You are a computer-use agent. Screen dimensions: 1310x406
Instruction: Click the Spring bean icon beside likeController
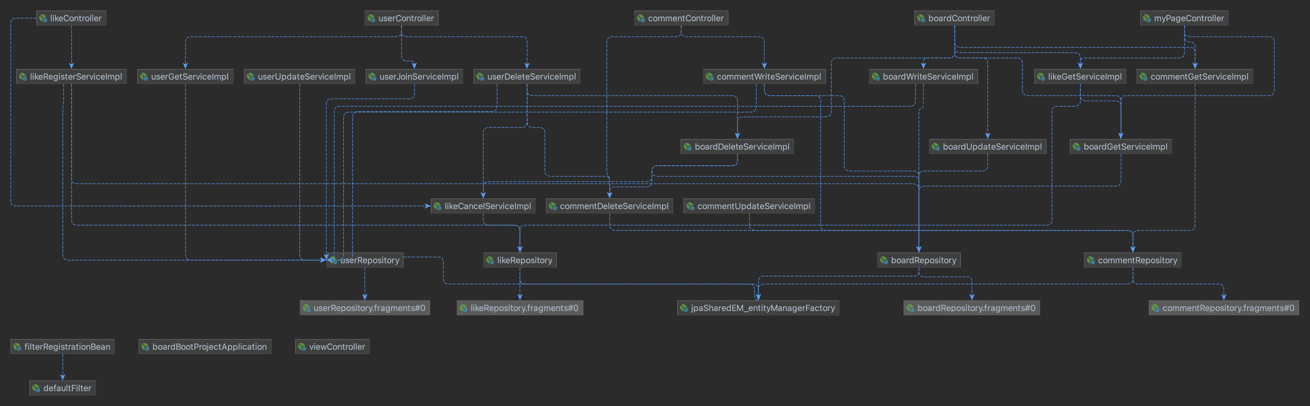[x=43, y=18]
